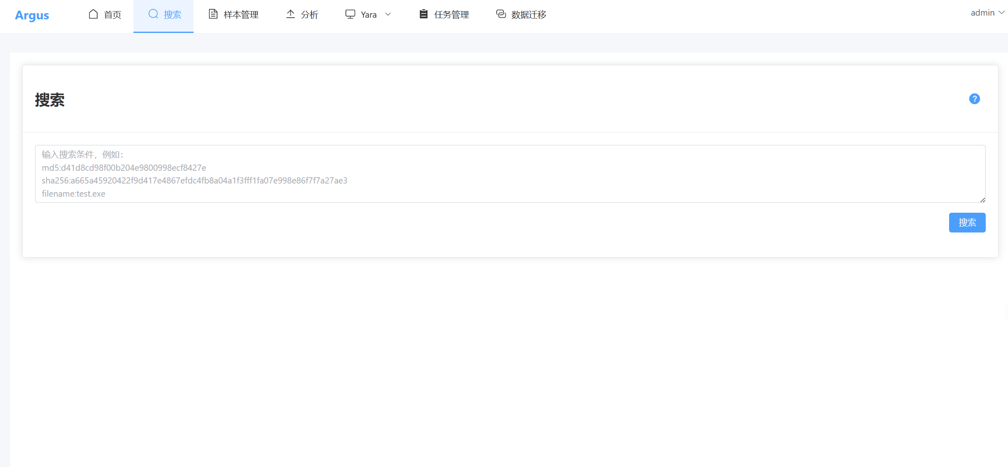This screenshot has width=1008, height=467.
Task: Click the textarea resize handle
Action: (x=982, y=200)
